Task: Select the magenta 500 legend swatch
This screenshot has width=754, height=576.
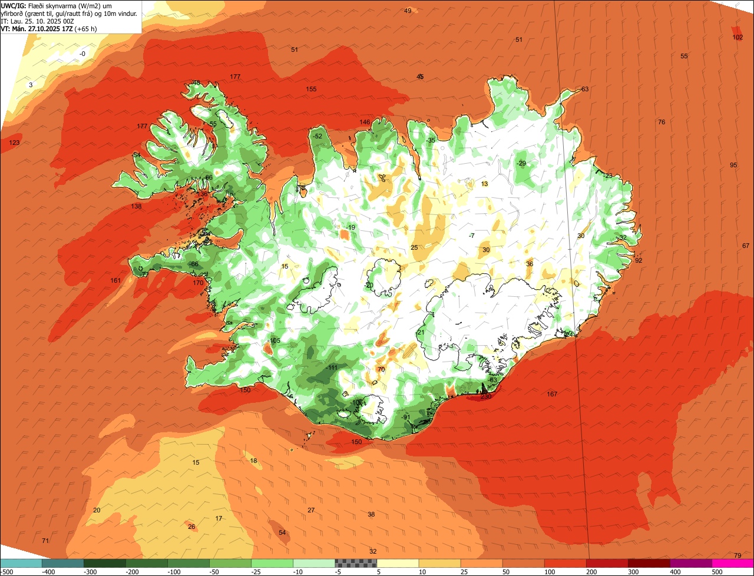Action: (733, 563)
